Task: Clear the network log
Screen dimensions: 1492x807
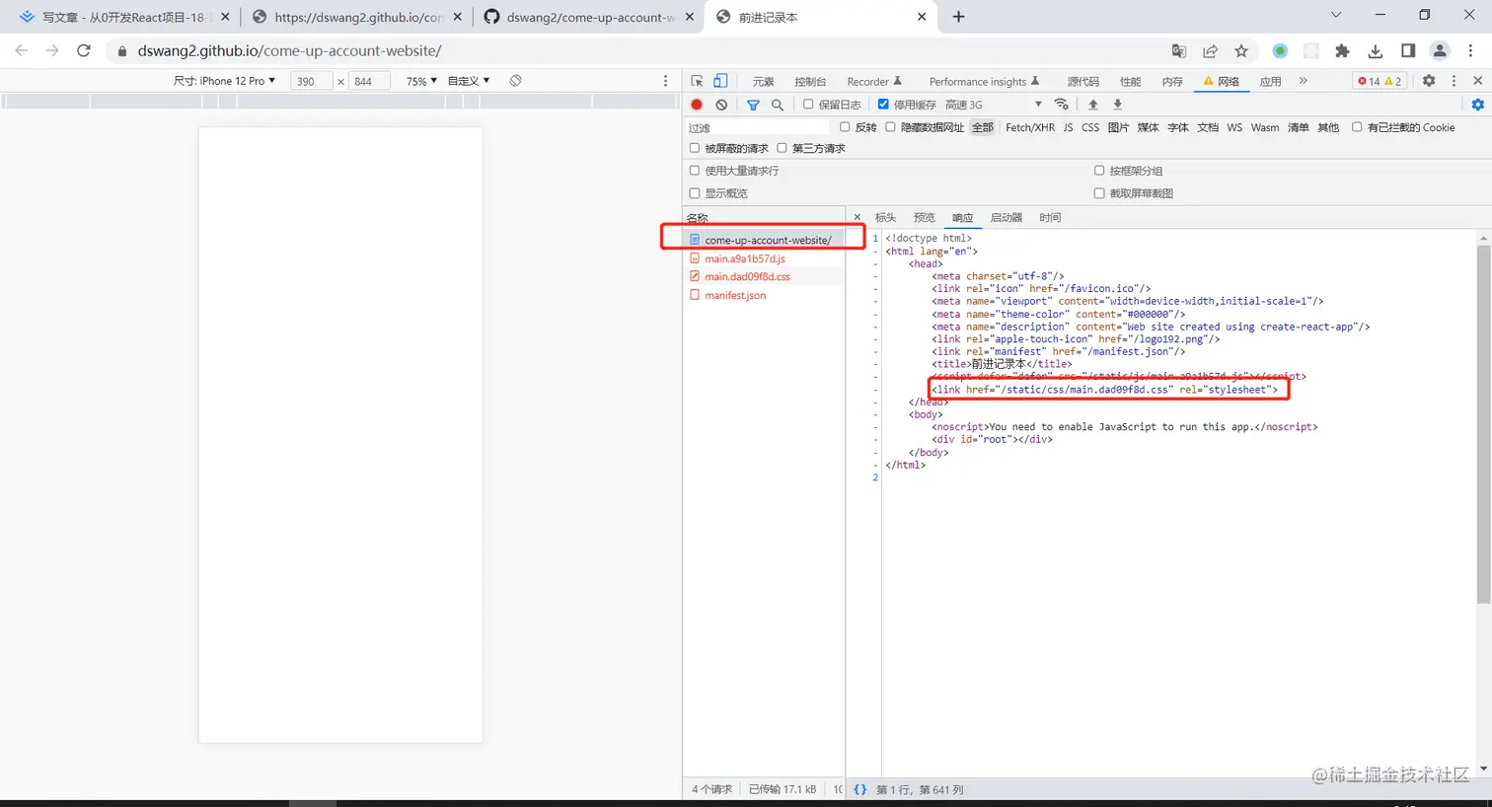Action: [721, 105]
